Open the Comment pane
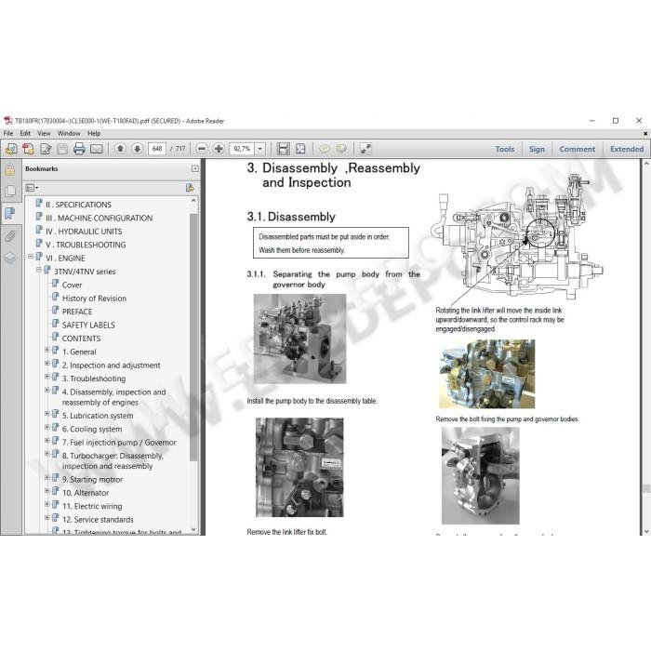The image size is (651, 651). point(578,149)
